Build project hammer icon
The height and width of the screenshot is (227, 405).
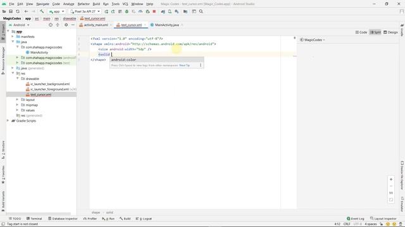[x=42, y=11]
